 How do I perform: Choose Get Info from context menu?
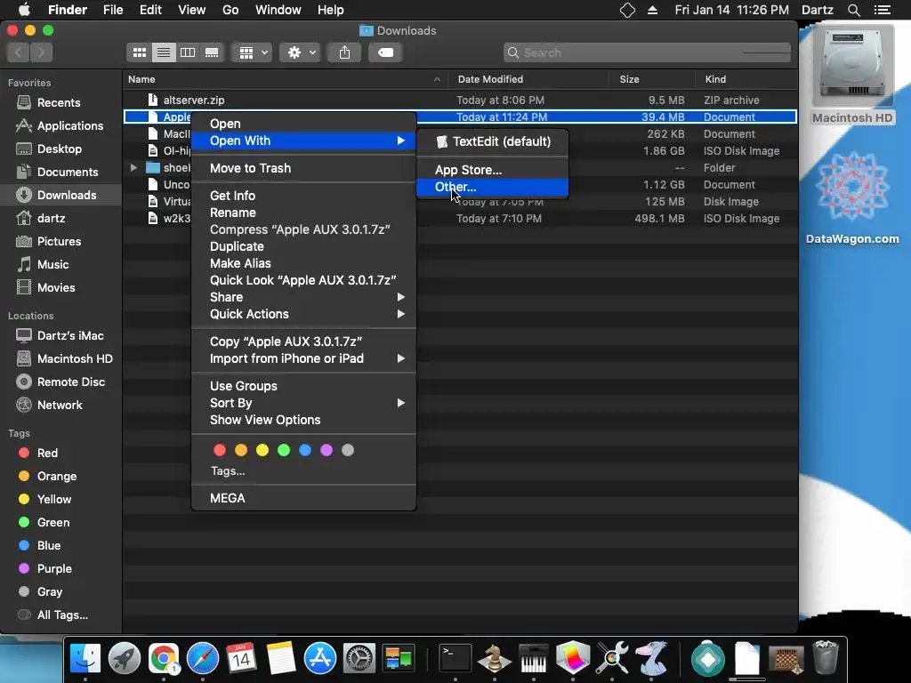(x=304, y=196)
